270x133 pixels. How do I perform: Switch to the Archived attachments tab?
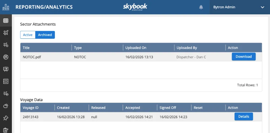(45, 35)
